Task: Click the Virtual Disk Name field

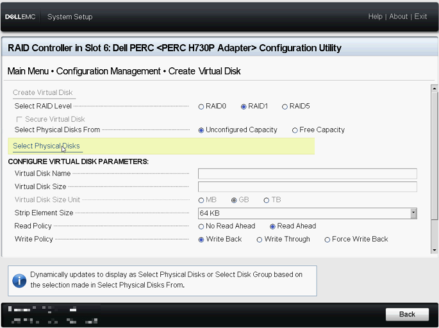Action: 307,174
